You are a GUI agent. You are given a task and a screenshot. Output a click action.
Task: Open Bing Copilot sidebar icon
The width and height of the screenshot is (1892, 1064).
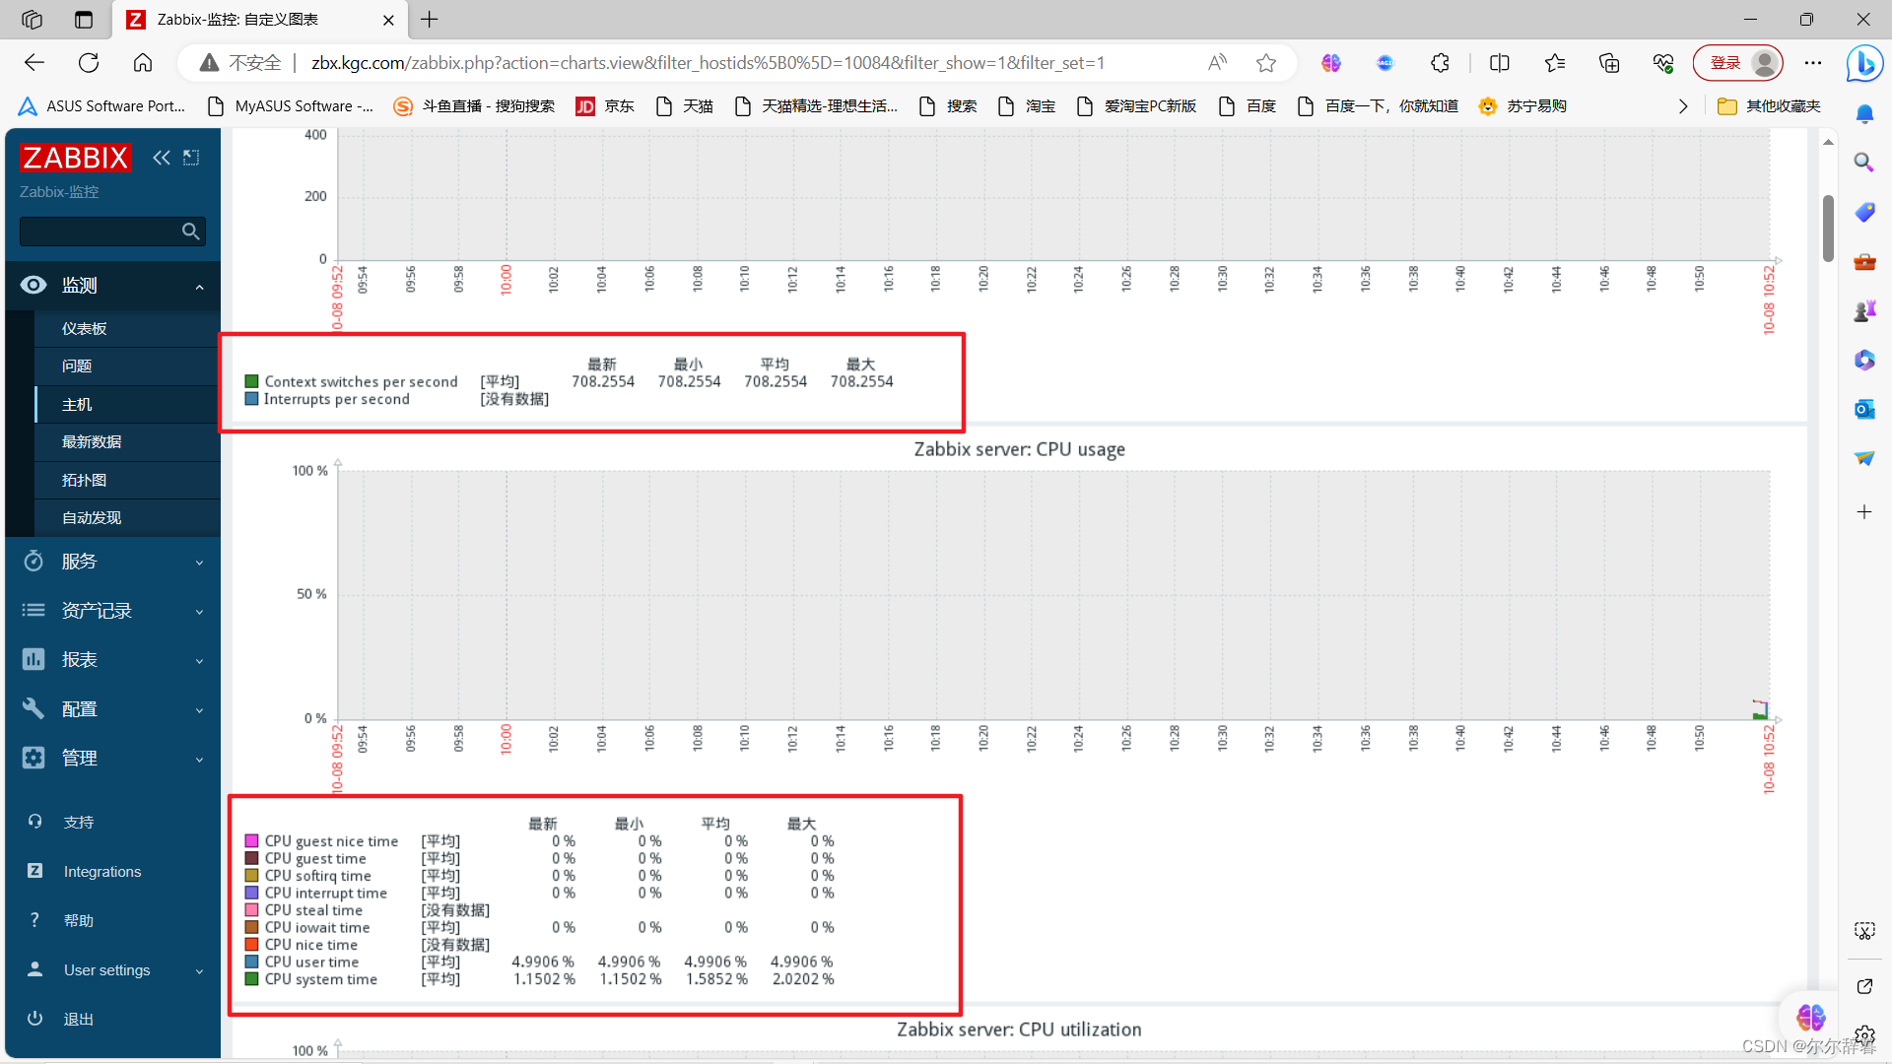click(x=1864, y=64)
